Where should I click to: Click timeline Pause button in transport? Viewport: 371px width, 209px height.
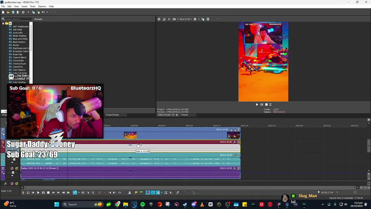click(x=43, y=192)
